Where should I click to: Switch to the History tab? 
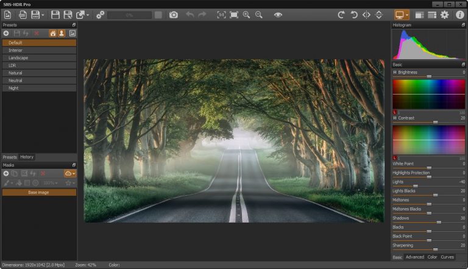tap(27, 157)
